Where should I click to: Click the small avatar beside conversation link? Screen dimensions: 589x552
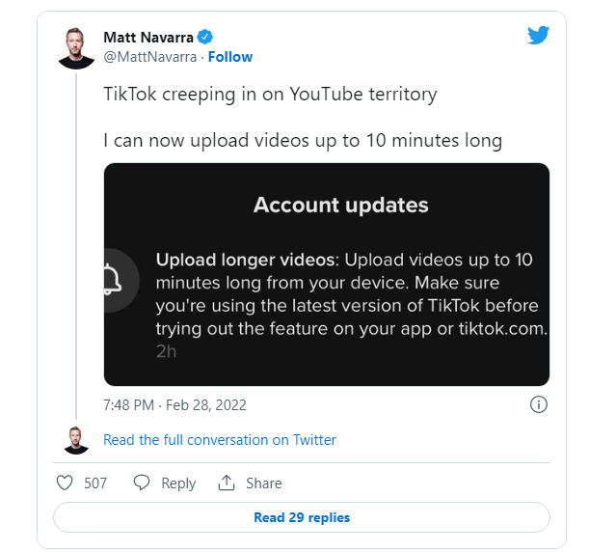point(76,440)
